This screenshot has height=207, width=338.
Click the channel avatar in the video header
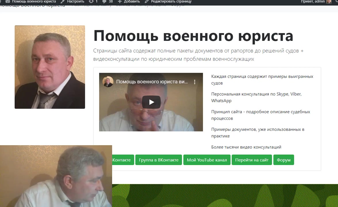click(108, 82)
